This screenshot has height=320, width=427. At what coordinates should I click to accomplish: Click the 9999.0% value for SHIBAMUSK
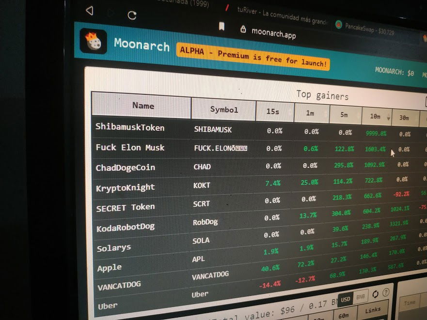376,133
